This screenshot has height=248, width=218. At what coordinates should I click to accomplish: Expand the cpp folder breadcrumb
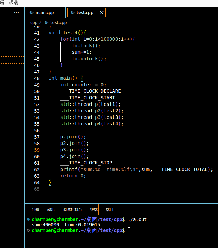click(x=34, y=23)
